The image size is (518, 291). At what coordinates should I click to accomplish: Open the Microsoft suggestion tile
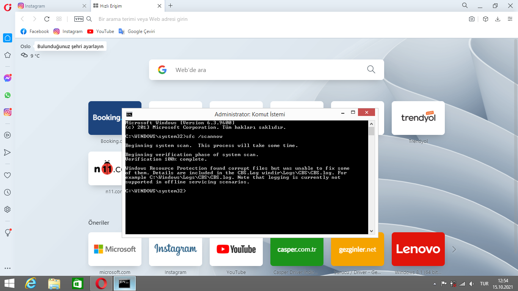[115, 249]
